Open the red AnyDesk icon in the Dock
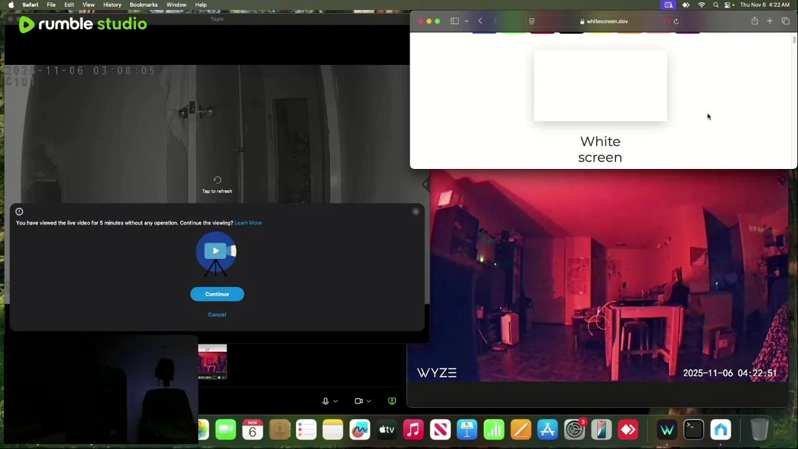Viewport: 798px width, 449px height. pos(628,430)
